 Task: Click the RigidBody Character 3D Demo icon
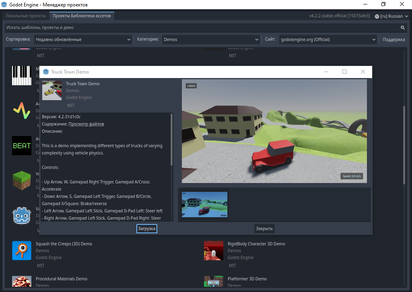tap(213, 251)
